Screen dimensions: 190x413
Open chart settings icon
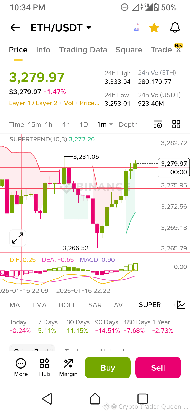click(x=158, y=124)
